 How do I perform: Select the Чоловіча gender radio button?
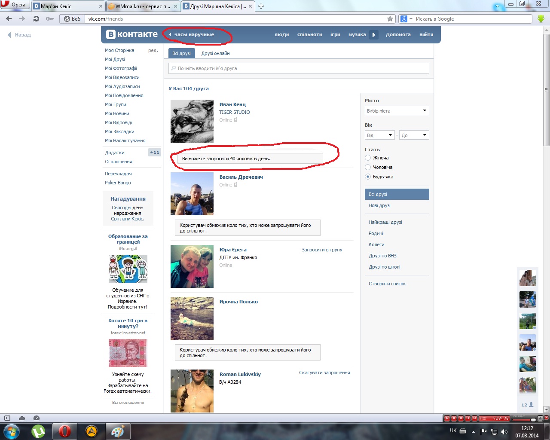[368, 167]
